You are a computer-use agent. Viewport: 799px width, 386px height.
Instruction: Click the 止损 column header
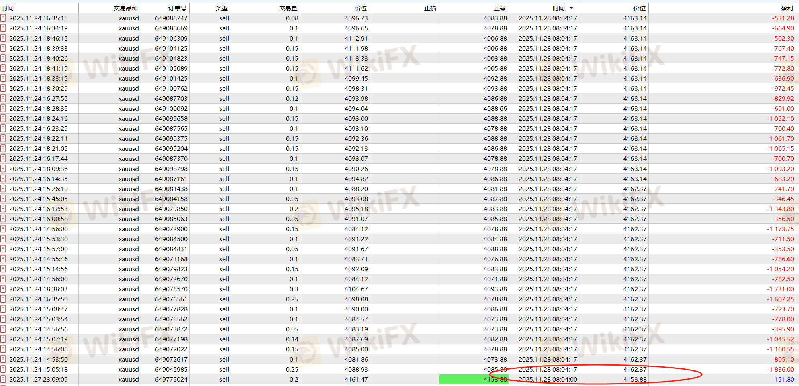[x=430, y=8]
